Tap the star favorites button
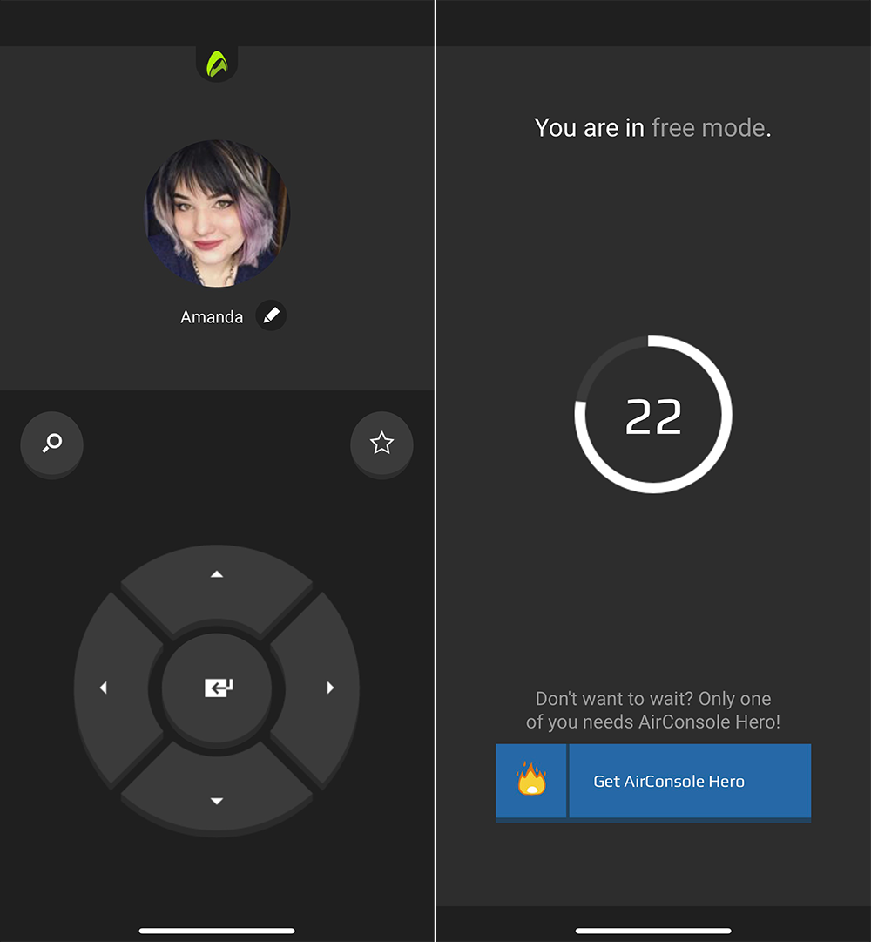The width and height of the screenshot is (871, 942). (x=381, y=444)
